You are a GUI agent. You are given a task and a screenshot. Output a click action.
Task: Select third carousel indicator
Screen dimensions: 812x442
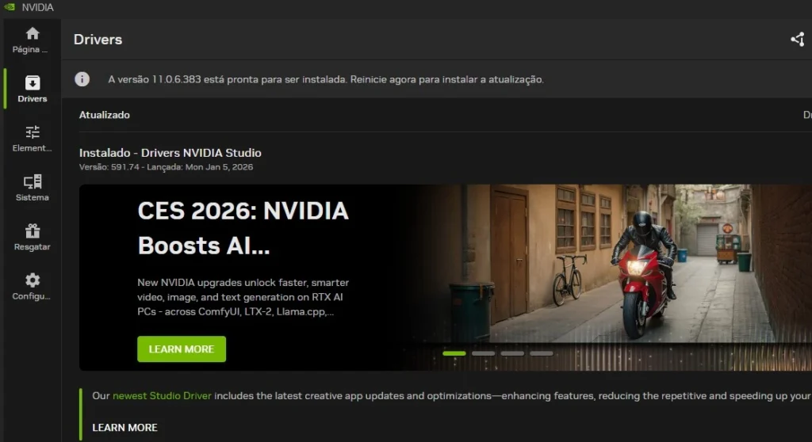coord(512,353)
